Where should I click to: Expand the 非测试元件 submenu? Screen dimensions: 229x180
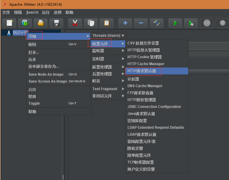[x=108, y=96]
